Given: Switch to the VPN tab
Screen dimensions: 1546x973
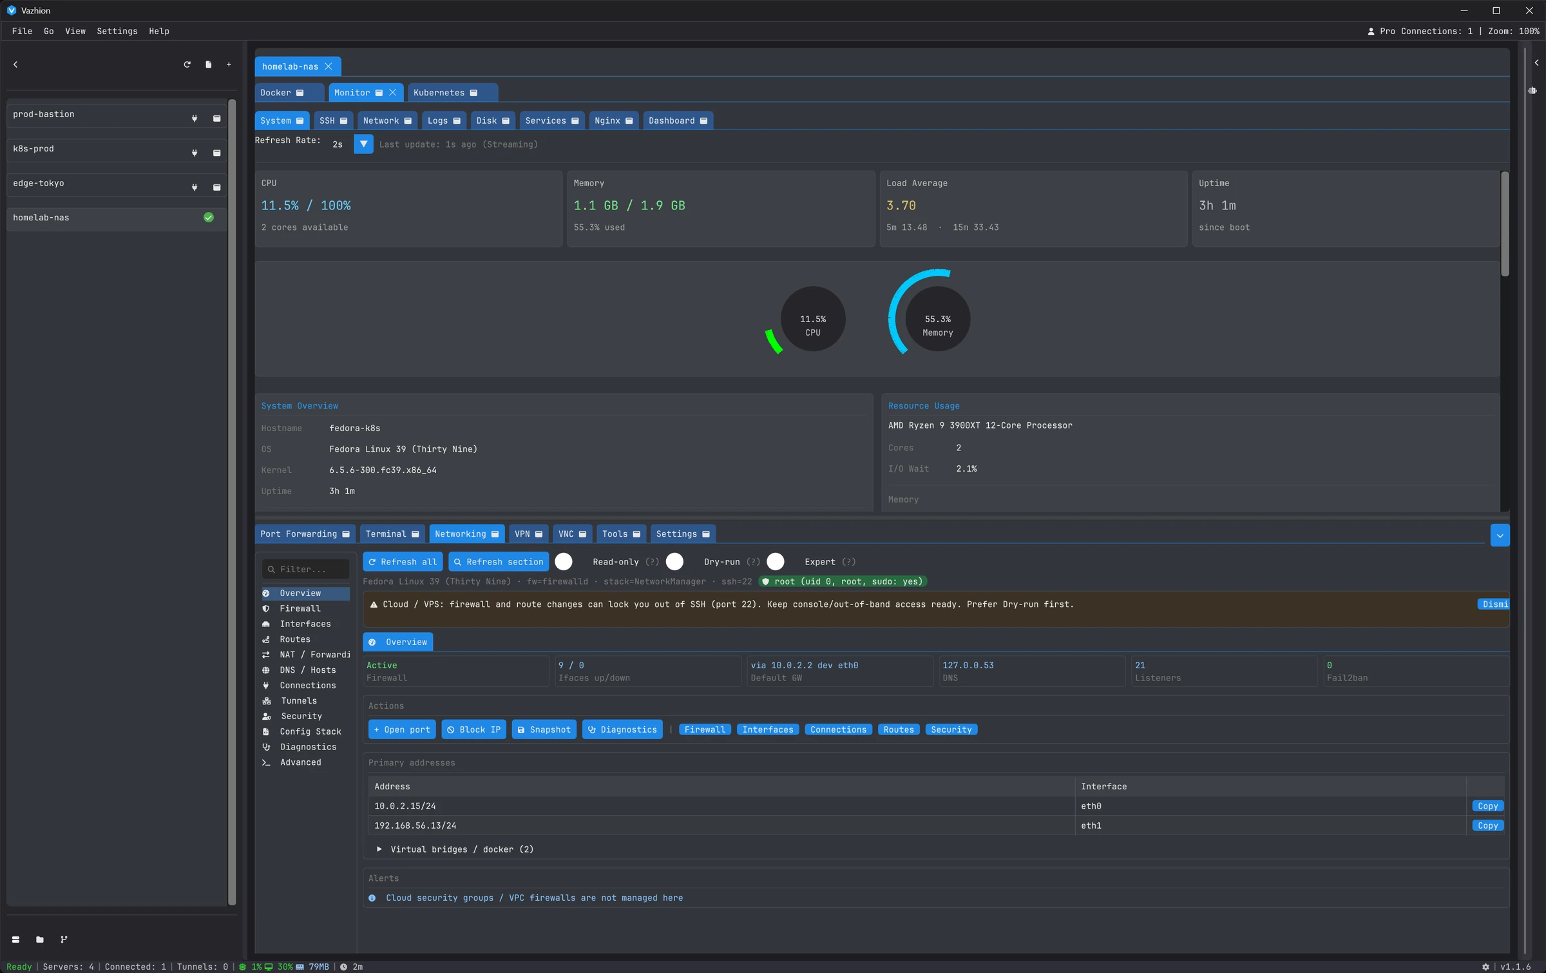Looking at the screenshot, I should point(528,534).
